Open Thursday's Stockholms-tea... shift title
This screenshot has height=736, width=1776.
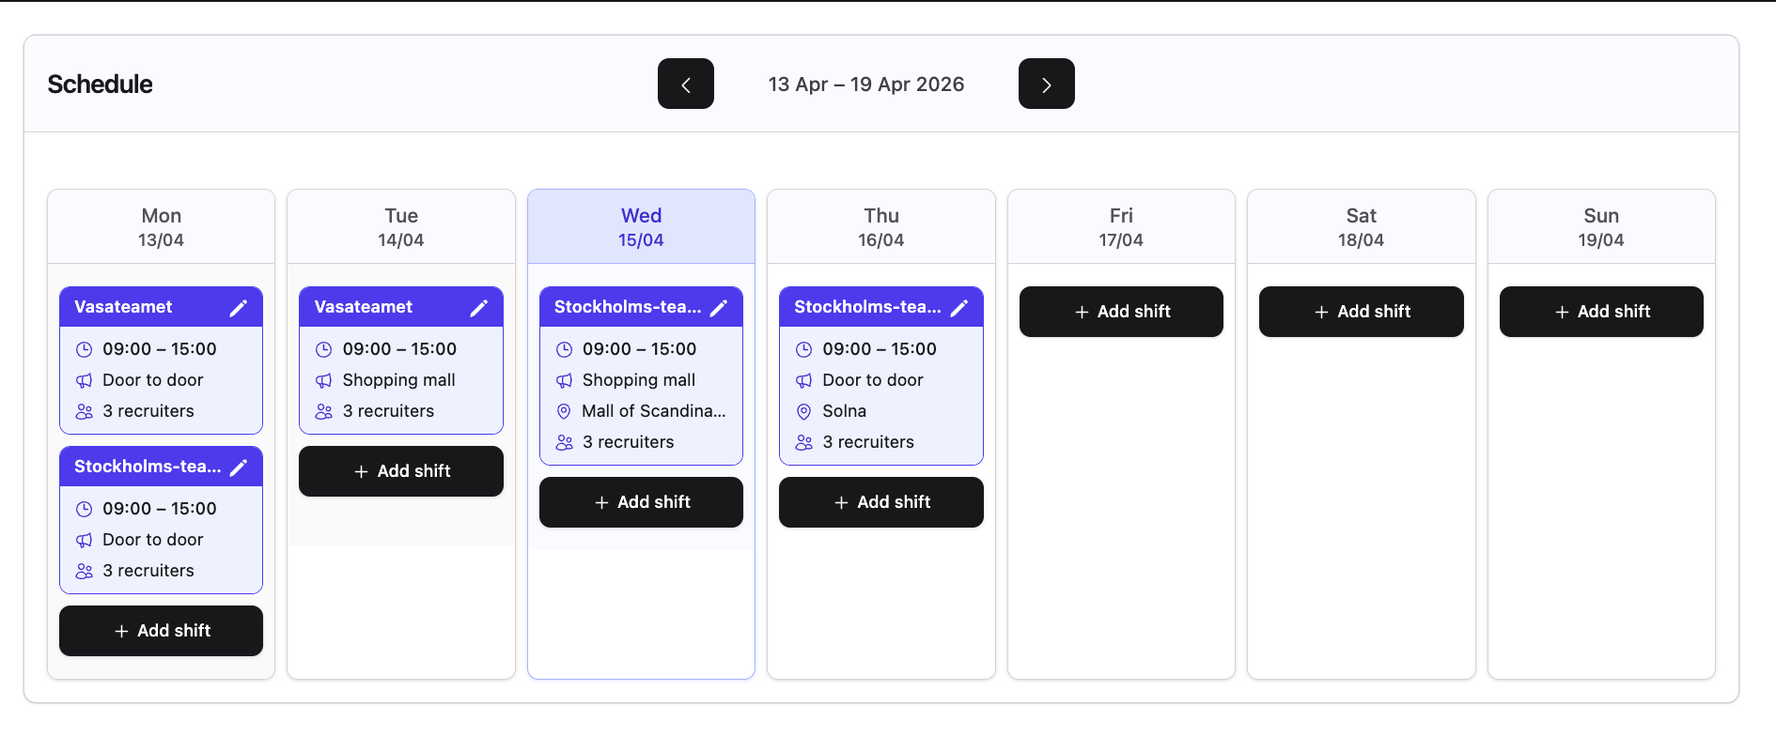[867, 307]
